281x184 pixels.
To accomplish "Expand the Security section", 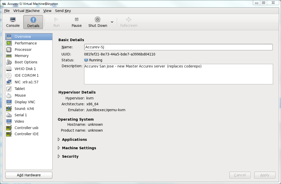I will pyautogui.click(x=59, y=156).
